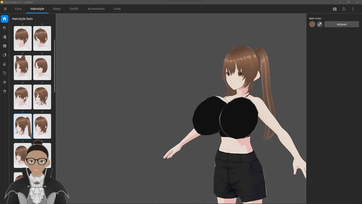Switch to the Body tab
The height and width of the screenshot is (204, 362).
[x=57, y=9]
